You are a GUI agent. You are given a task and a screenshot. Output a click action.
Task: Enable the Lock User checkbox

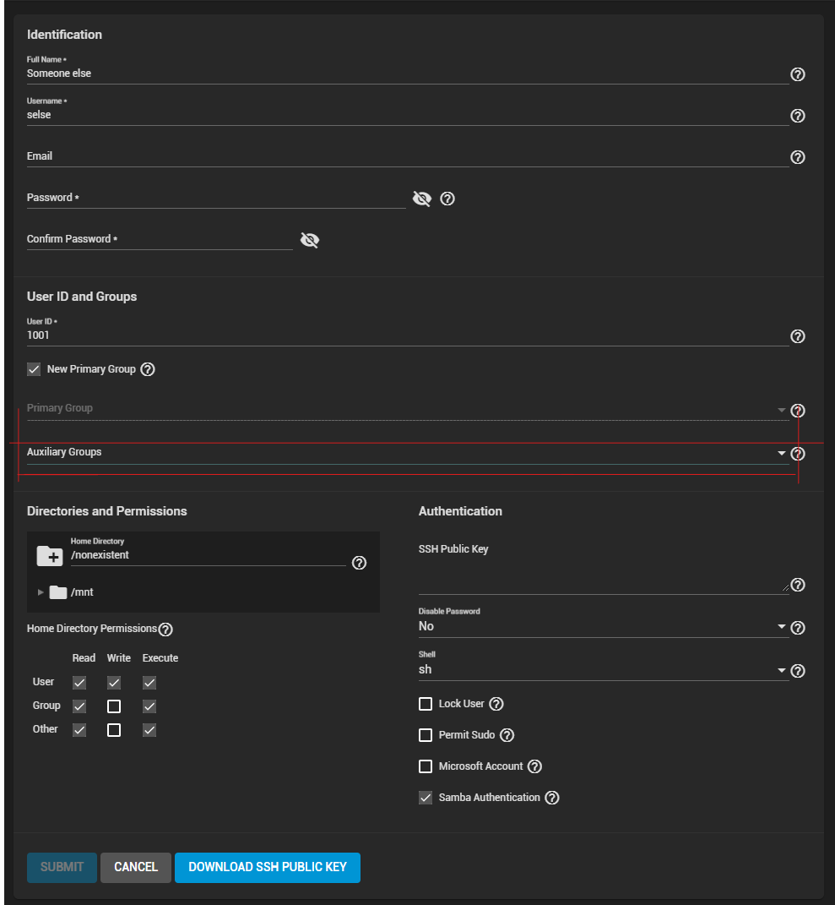click(426, 704)
